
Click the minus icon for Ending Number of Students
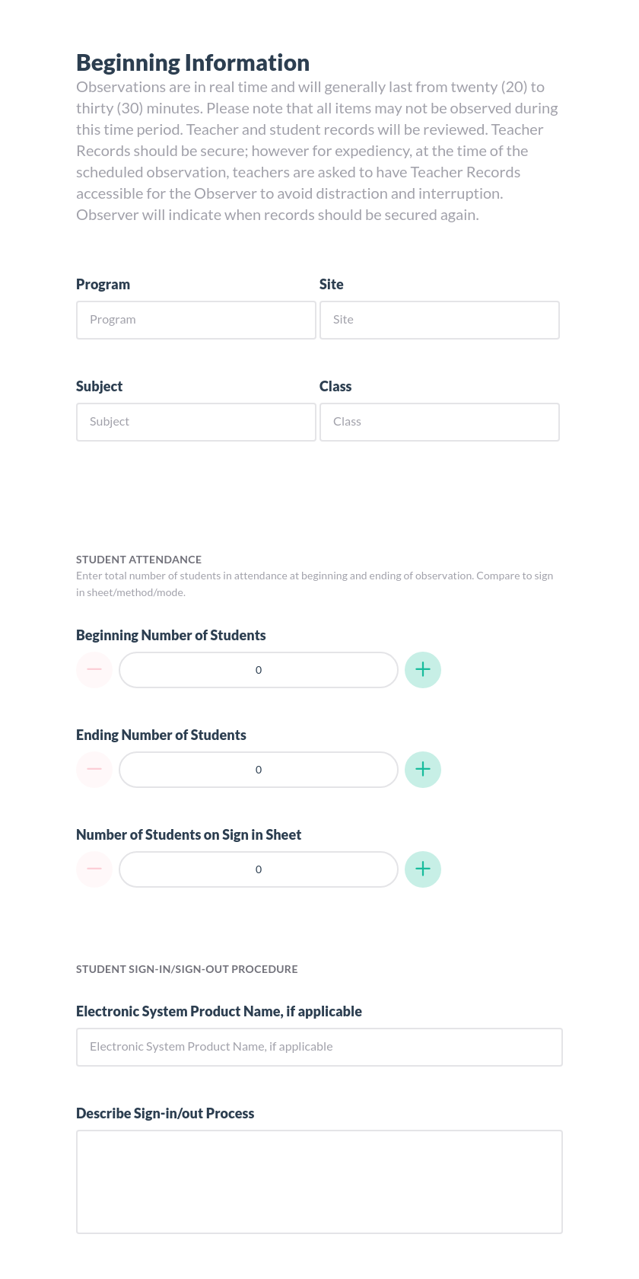(x=94, y=769)
